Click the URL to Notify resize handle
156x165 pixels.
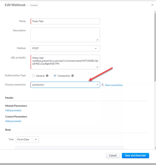pos(97,67)
